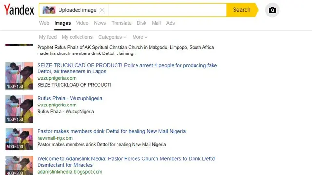Select 'Rufus Phala - WuzupNigeria' black snippet

[x=65, y=111]
